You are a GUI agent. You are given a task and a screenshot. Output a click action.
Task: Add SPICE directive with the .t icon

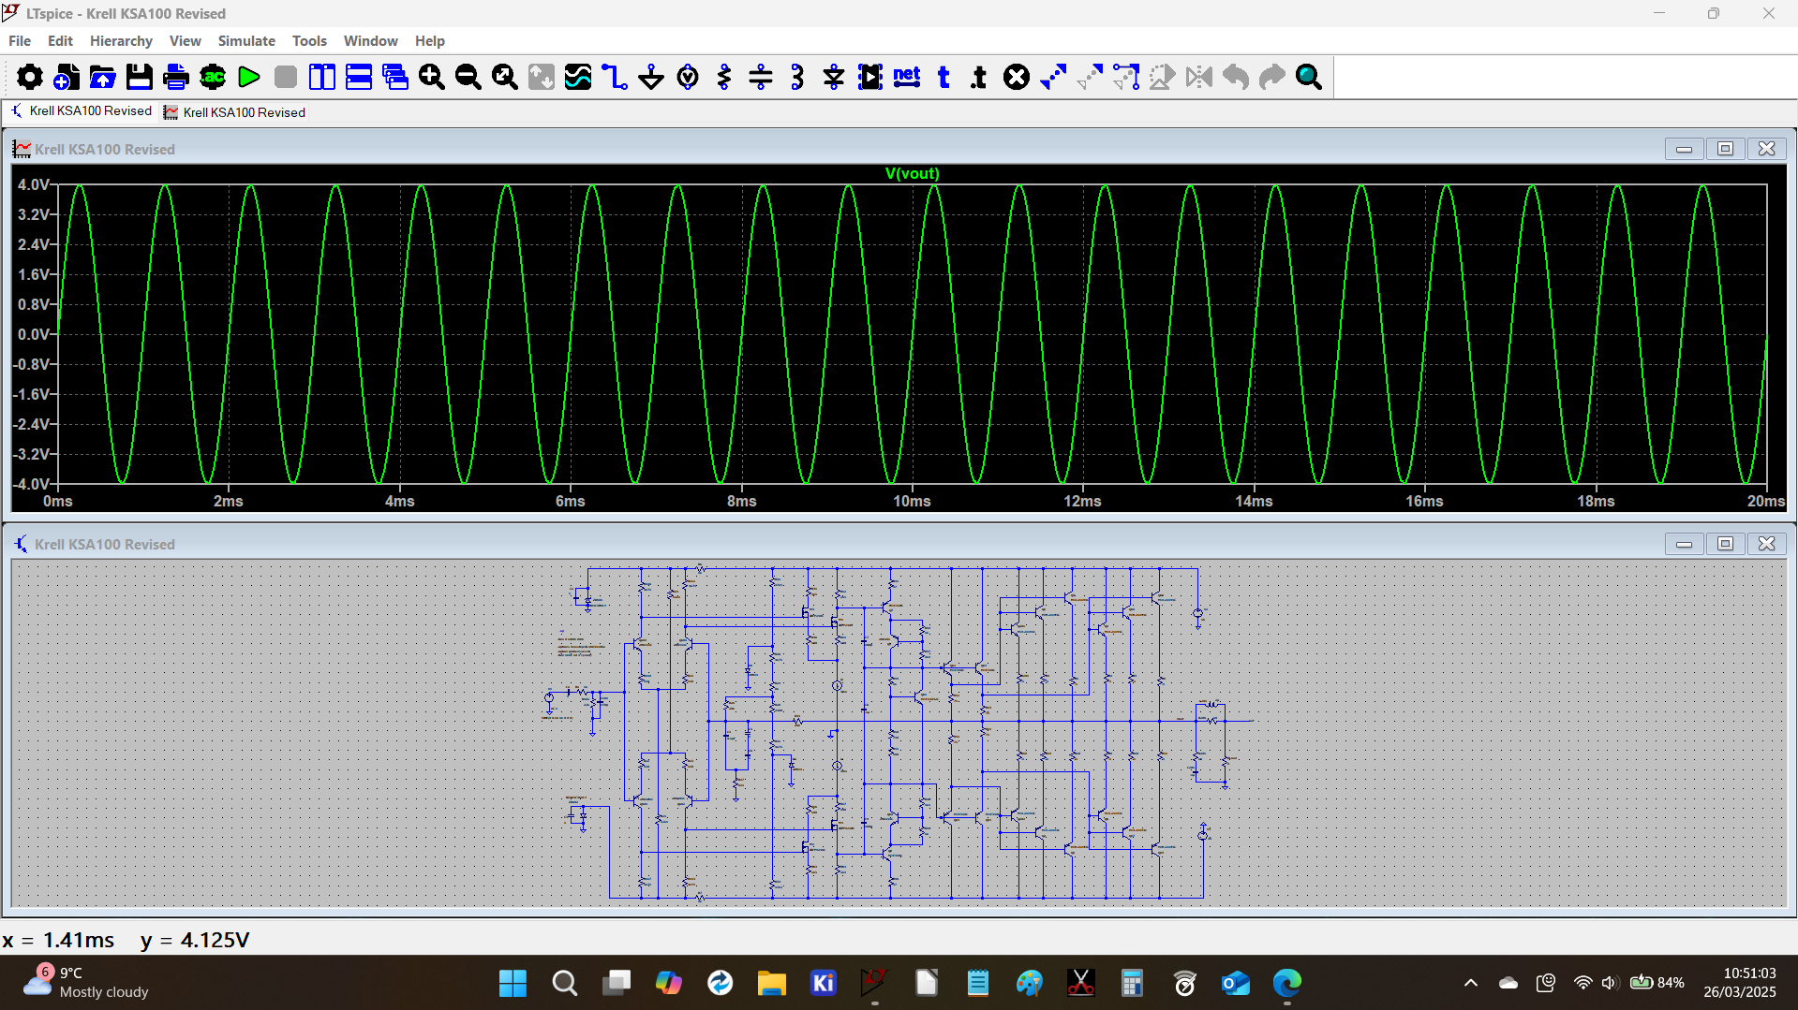point(979,77)
